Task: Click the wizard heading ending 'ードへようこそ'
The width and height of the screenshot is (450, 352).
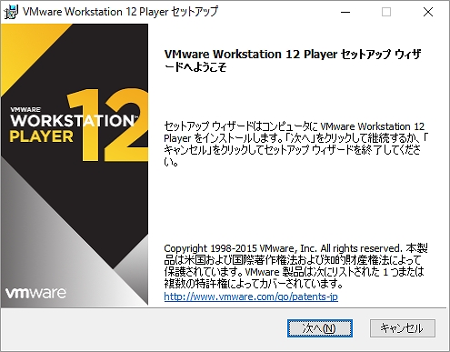Action: point(293,61)
